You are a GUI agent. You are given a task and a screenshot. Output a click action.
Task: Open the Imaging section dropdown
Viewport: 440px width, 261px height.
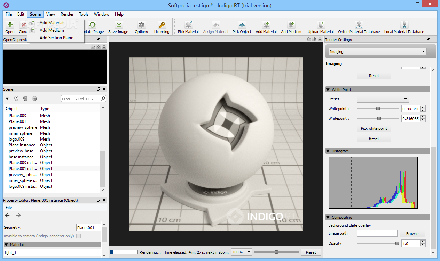click(378, 52)
